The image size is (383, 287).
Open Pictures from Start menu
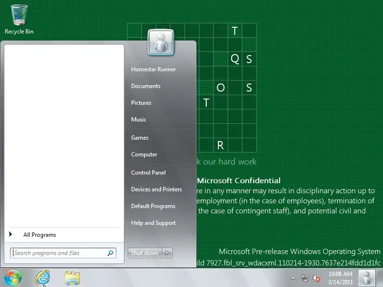click(x=141, y=103)
